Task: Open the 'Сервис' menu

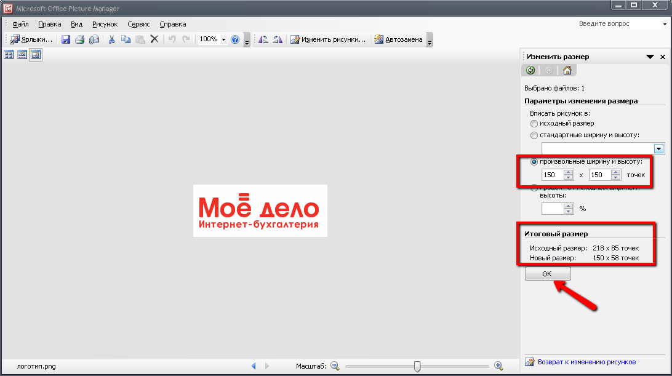Action: click(139, 25)
